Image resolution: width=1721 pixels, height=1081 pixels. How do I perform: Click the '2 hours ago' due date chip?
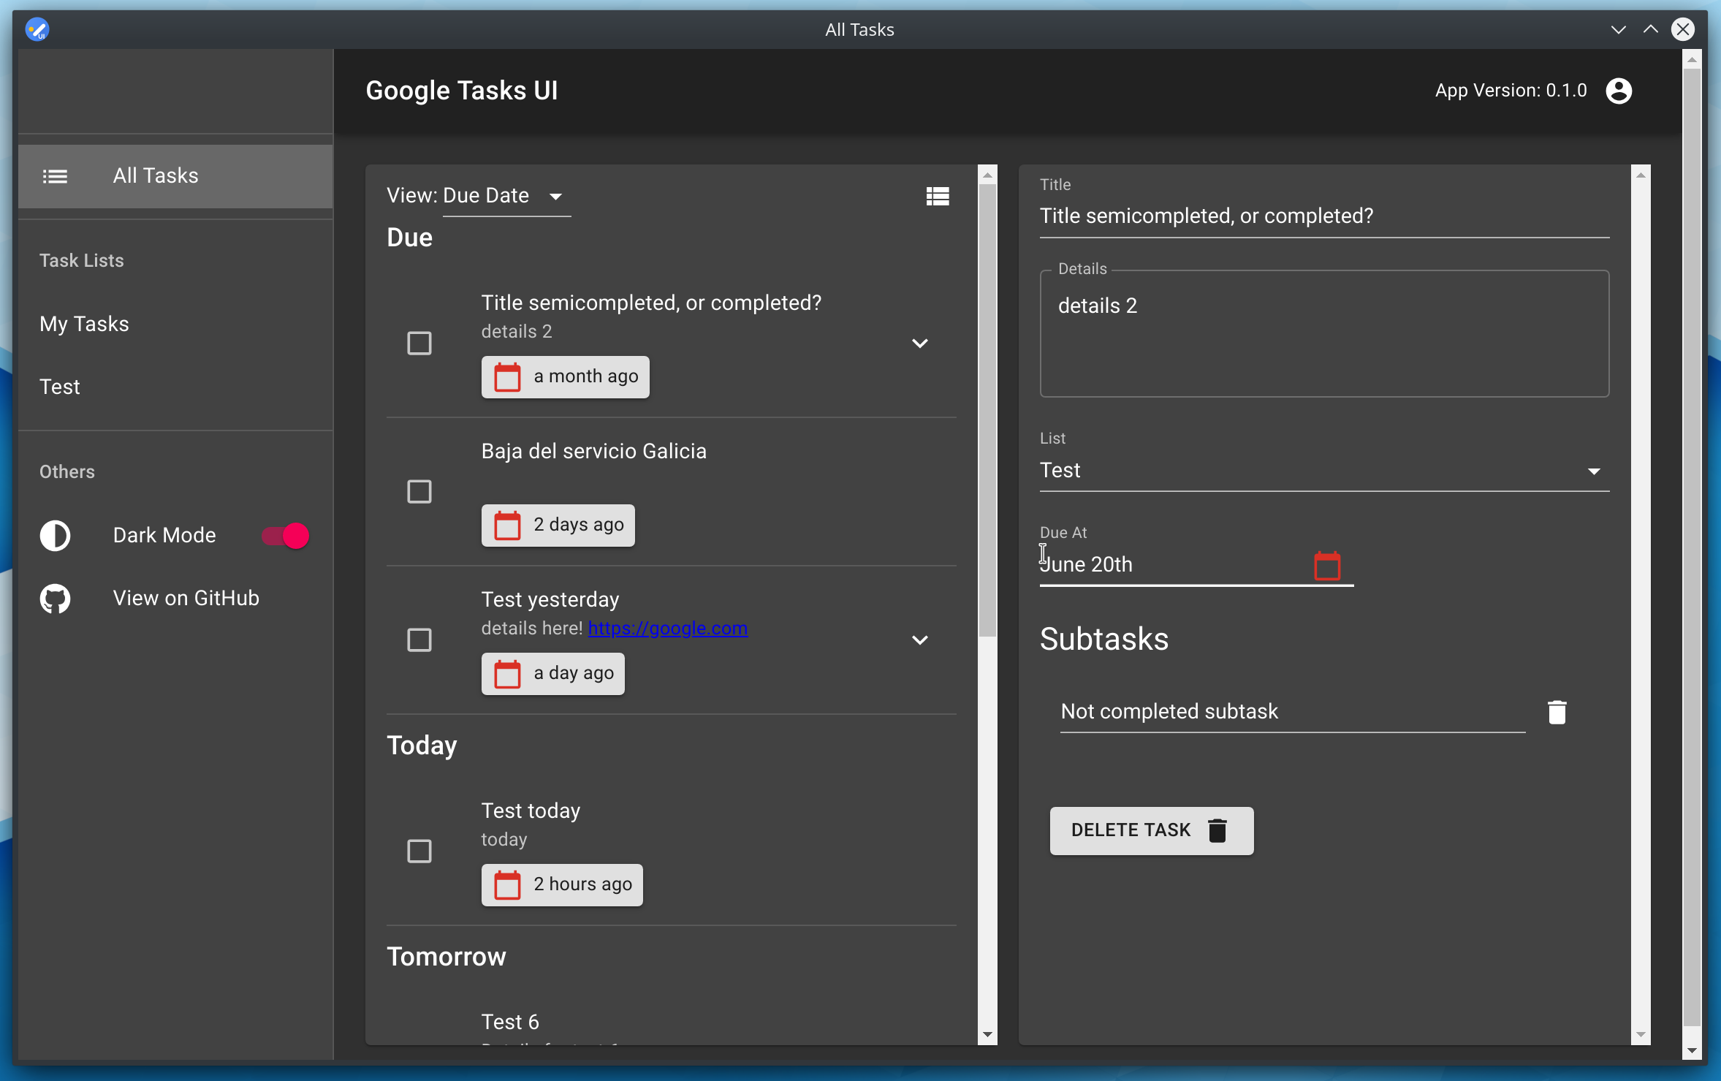click(562, 885)
